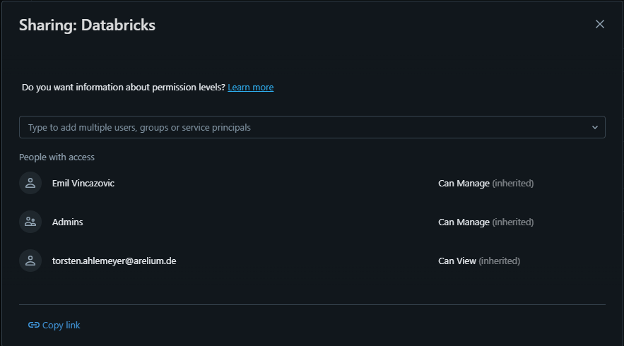Viewport: 624px width, 346px height.
Task: Click the (inherited) label beside Can View
Action: (x=500, y=261)
